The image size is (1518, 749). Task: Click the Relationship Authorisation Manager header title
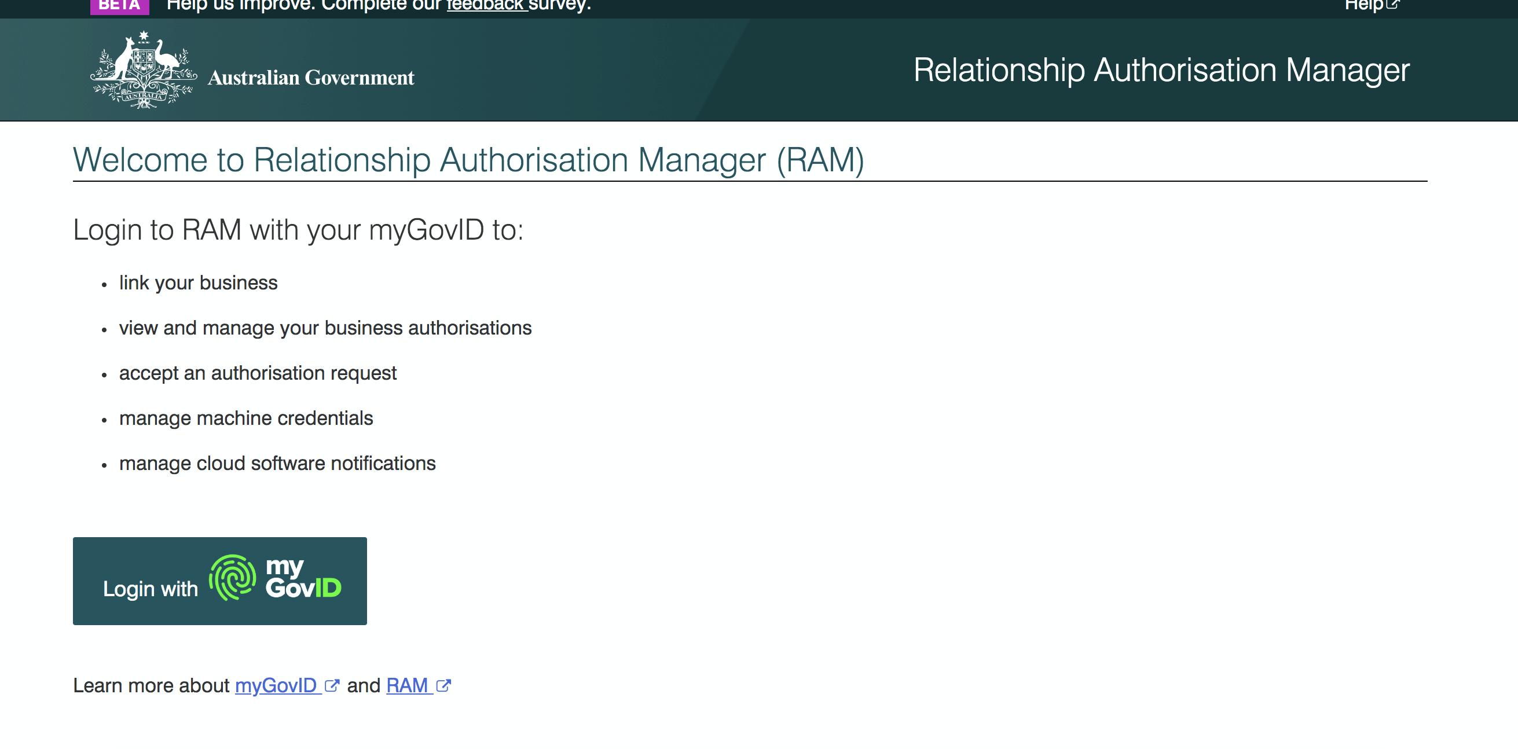[x=1161, y=70]
